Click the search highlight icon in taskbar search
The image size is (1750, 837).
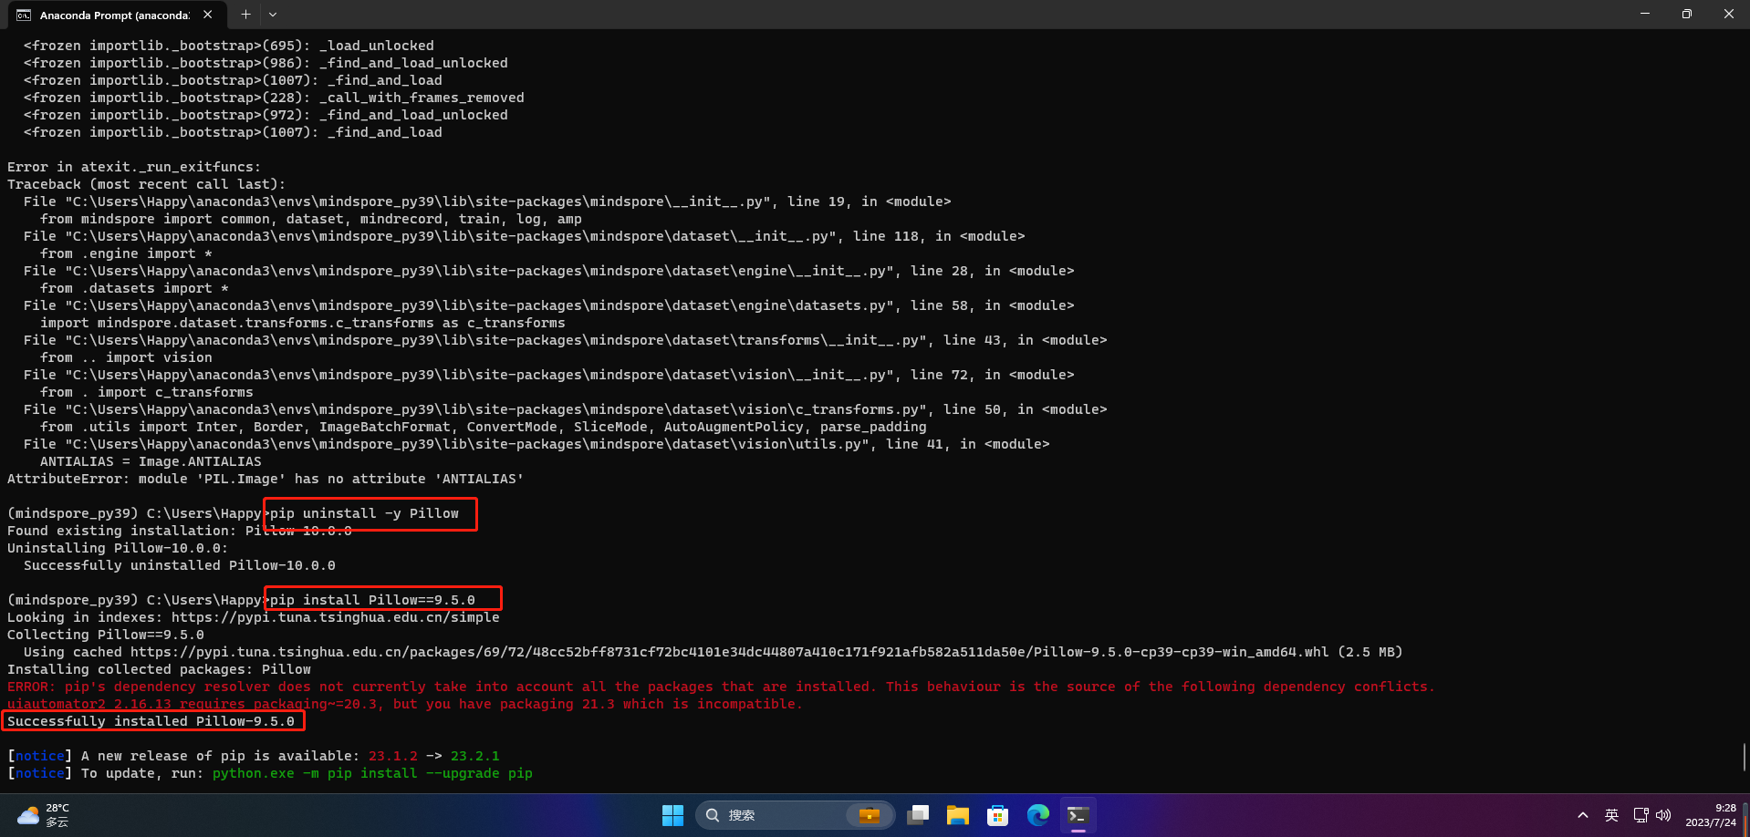[x=869, y=815]
